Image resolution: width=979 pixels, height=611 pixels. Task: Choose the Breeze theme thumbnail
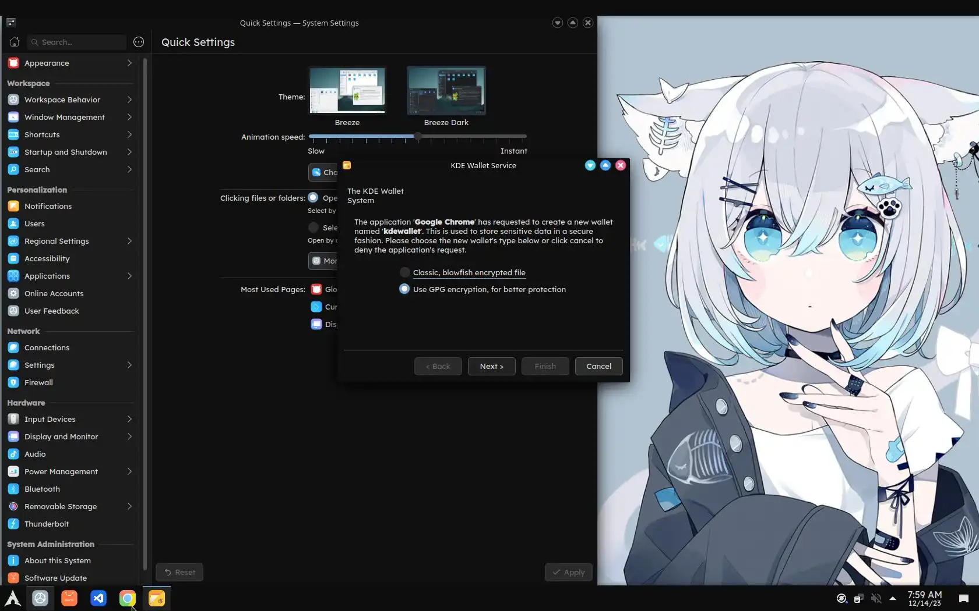tap(347, 90)
